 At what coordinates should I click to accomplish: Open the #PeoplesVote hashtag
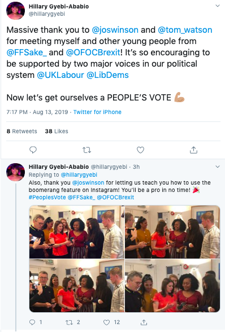pyautogui.click(x=47, y=198)
